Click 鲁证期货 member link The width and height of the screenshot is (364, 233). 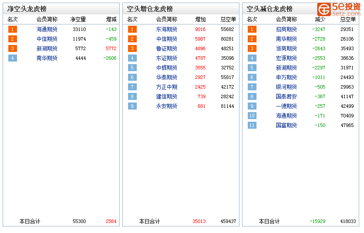click(x=166, y=48)
